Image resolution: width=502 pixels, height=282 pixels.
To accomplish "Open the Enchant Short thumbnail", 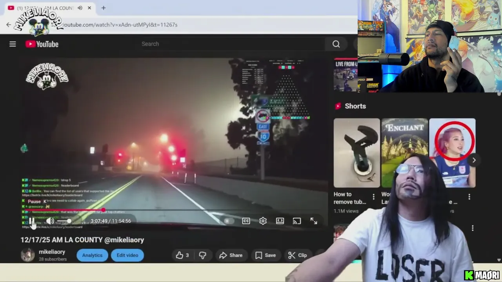I will 404,153.
